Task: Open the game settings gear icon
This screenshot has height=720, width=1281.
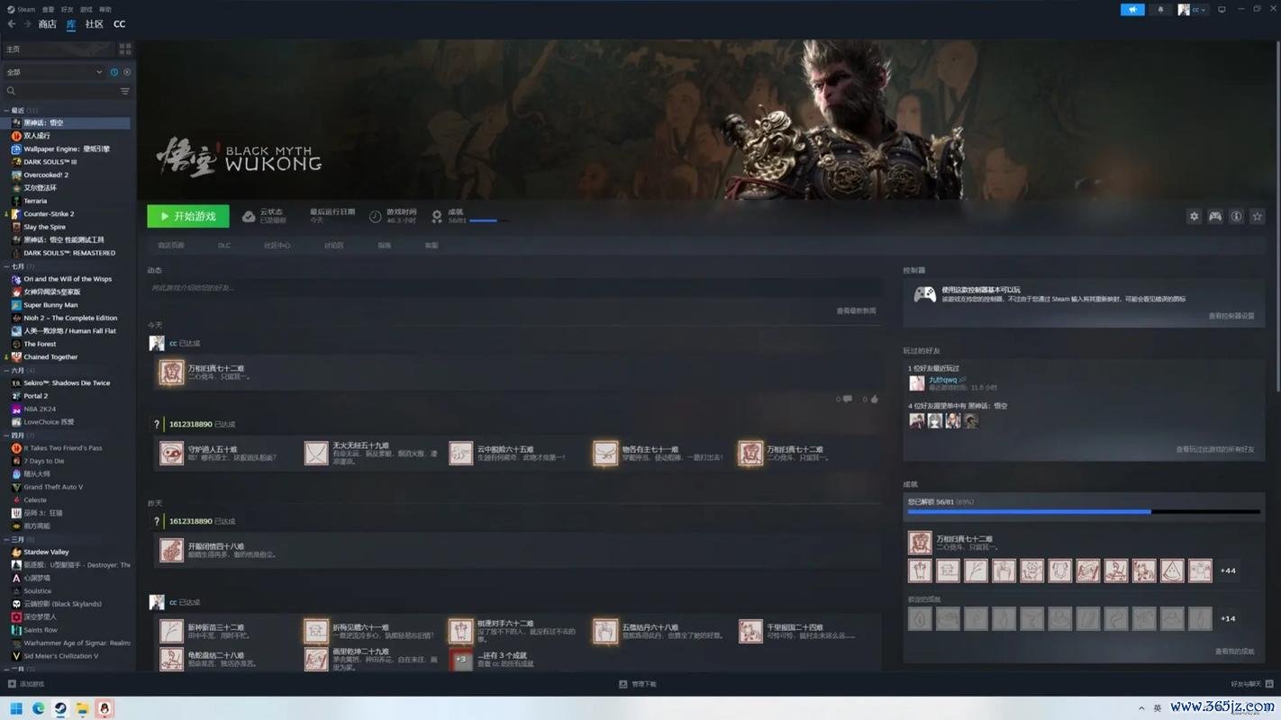Action: coord(1194,217)
